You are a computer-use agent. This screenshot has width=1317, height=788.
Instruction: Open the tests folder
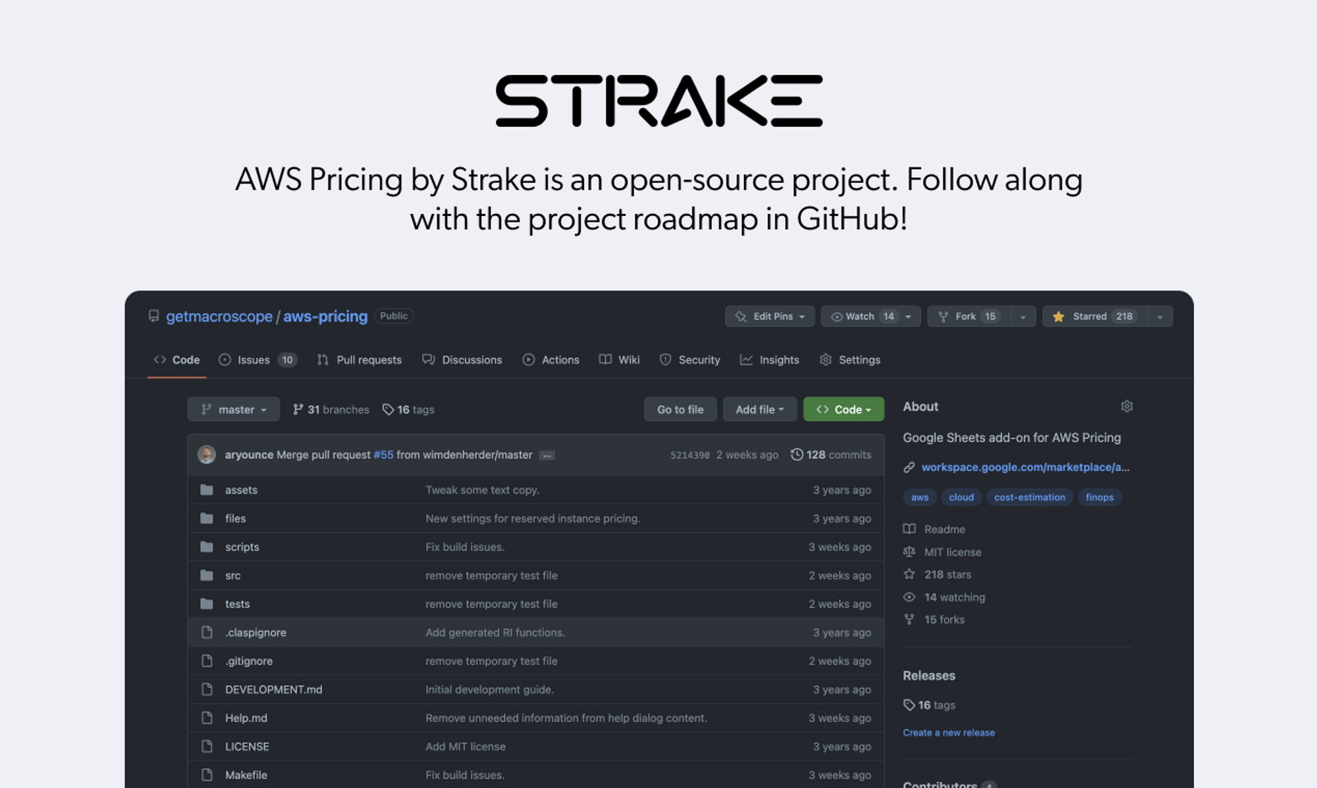tap(238, 604)
